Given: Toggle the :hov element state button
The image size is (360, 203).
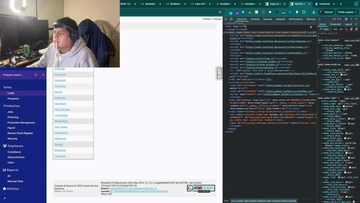Looking at the screenshot, I should pos(335,29).
